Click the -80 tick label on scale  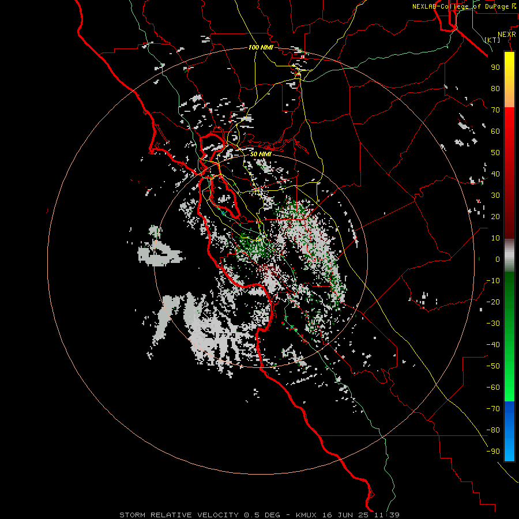[493, 430]
